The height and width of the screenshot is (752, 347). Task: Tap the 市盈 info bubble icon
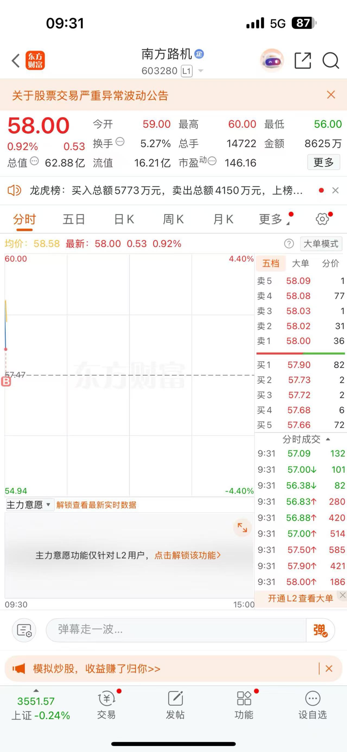pyautogui.click(x=212, y=161)
